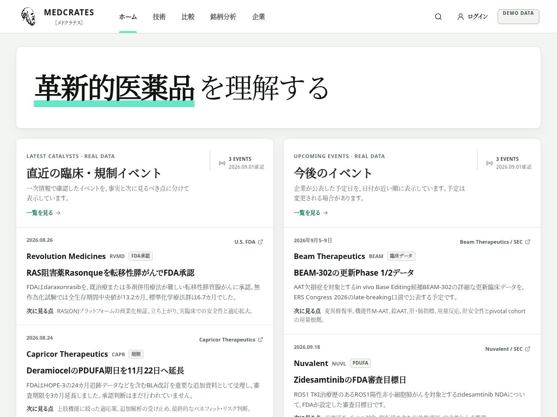The height and width of the screenshot is (417, 557).
Task: Open headline RAS阻害薬Rasonqueを転移性膵がんでFDA承認
Action: (110, 273)
